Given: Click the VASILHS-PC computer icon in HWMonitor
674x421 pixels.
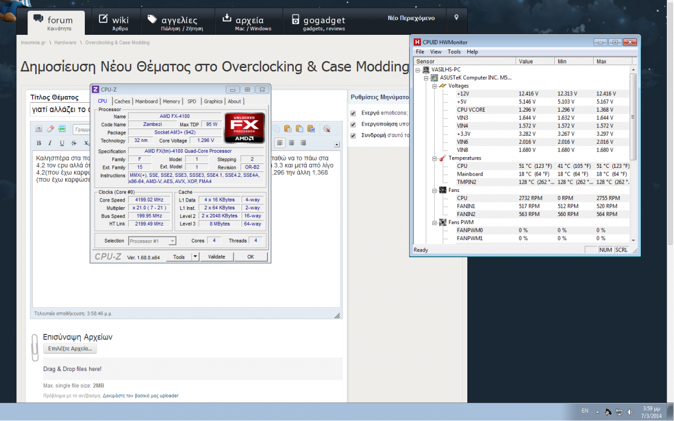Looking at the screenshot, I should 426,70.
